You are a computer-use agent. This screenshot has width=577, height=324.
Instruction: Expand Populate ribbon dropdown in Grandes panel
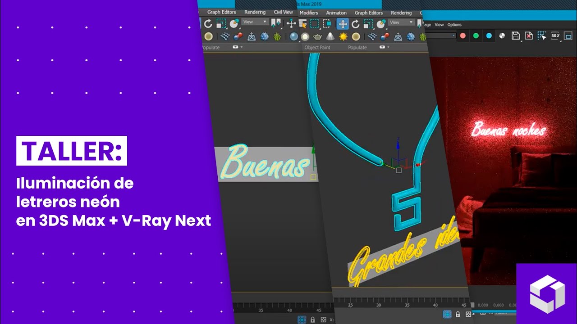(x=384, y=47)
